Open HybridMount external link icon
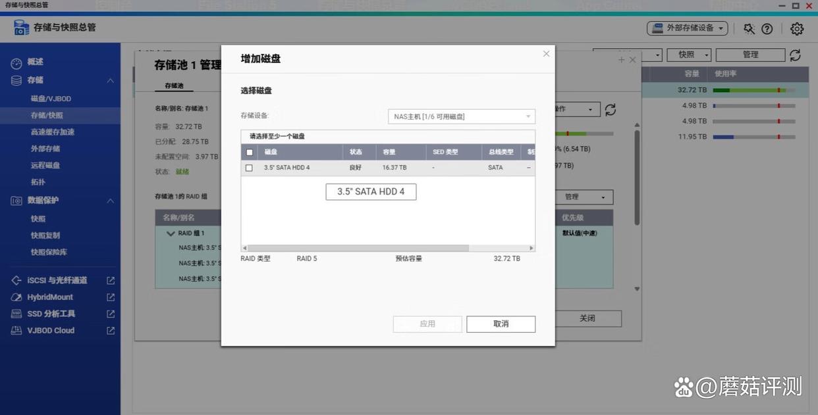The width and height of the screenshot is (818, 415). pyautogui.click(x=111, y=297)
